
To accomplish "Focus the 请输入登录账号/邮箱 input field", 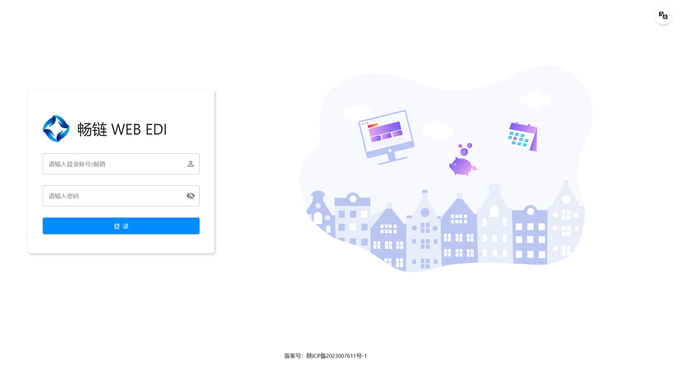I will [x=121, y=164].
